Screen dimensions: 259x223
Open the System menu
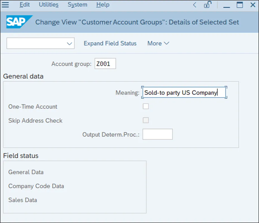pos(77,5)
